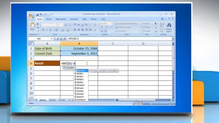
Task: Click the Save icon in Quick Access Toolbar
Action: [37, 14]
